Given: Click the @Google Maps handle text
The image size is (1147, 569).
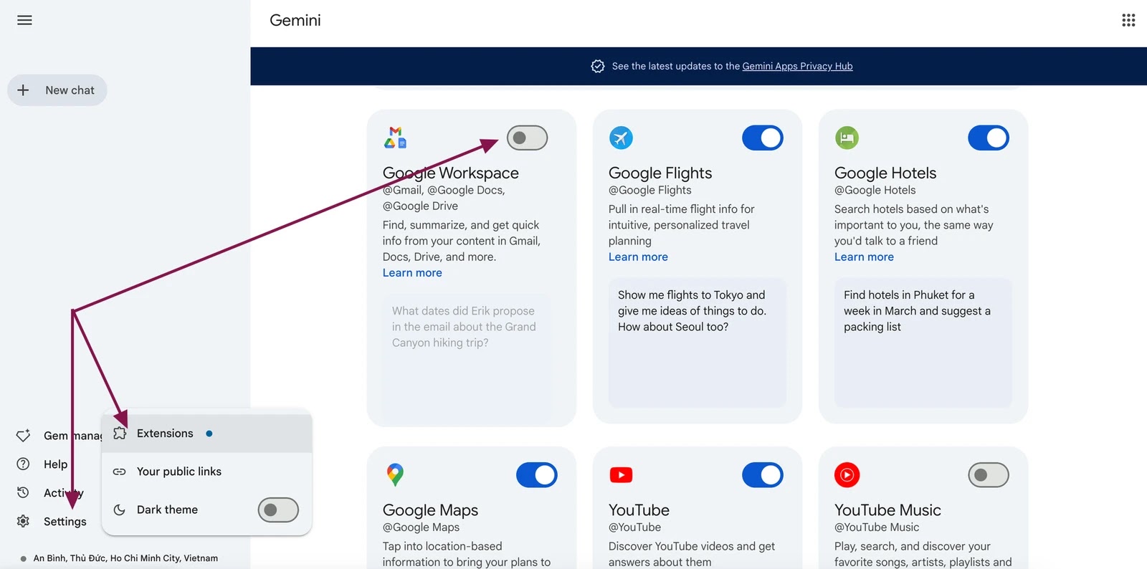Looking at the screenshot, I should click(x=421, y=527).
